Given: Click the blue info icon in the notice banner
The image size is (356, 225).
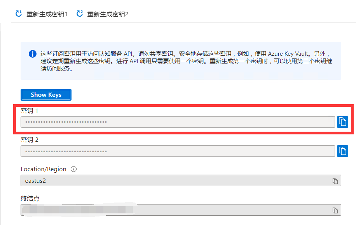Looking at the screenshot, I should [x=32, y=54].
